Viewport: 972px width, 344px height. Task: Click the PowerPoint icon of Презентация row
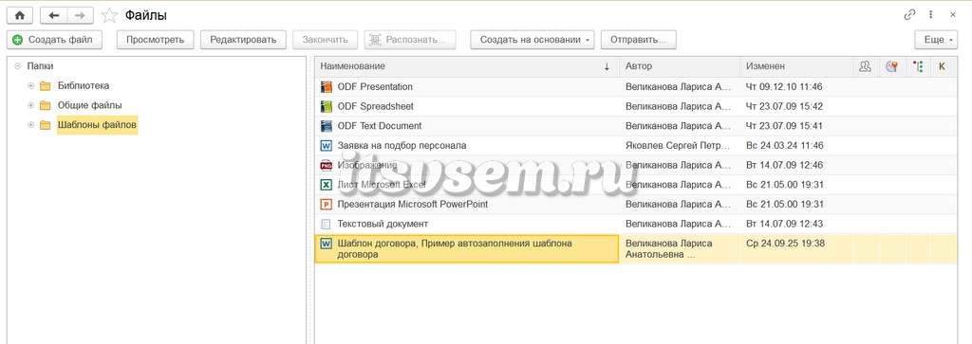(327, 204)
